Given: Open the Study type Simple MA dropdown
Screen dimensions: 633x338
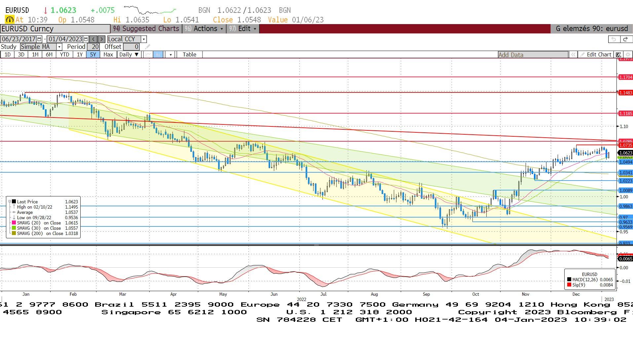Looking at the screenshot, I should [59, 47].
